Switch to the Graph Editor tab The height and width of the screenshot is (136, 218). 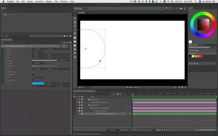pyautogui.click(x=124, y=130)
